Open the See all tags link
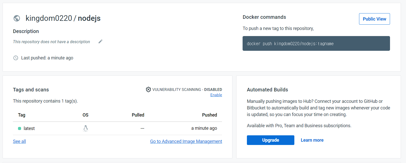Screen dimensions: 406x163 [19, 141]
